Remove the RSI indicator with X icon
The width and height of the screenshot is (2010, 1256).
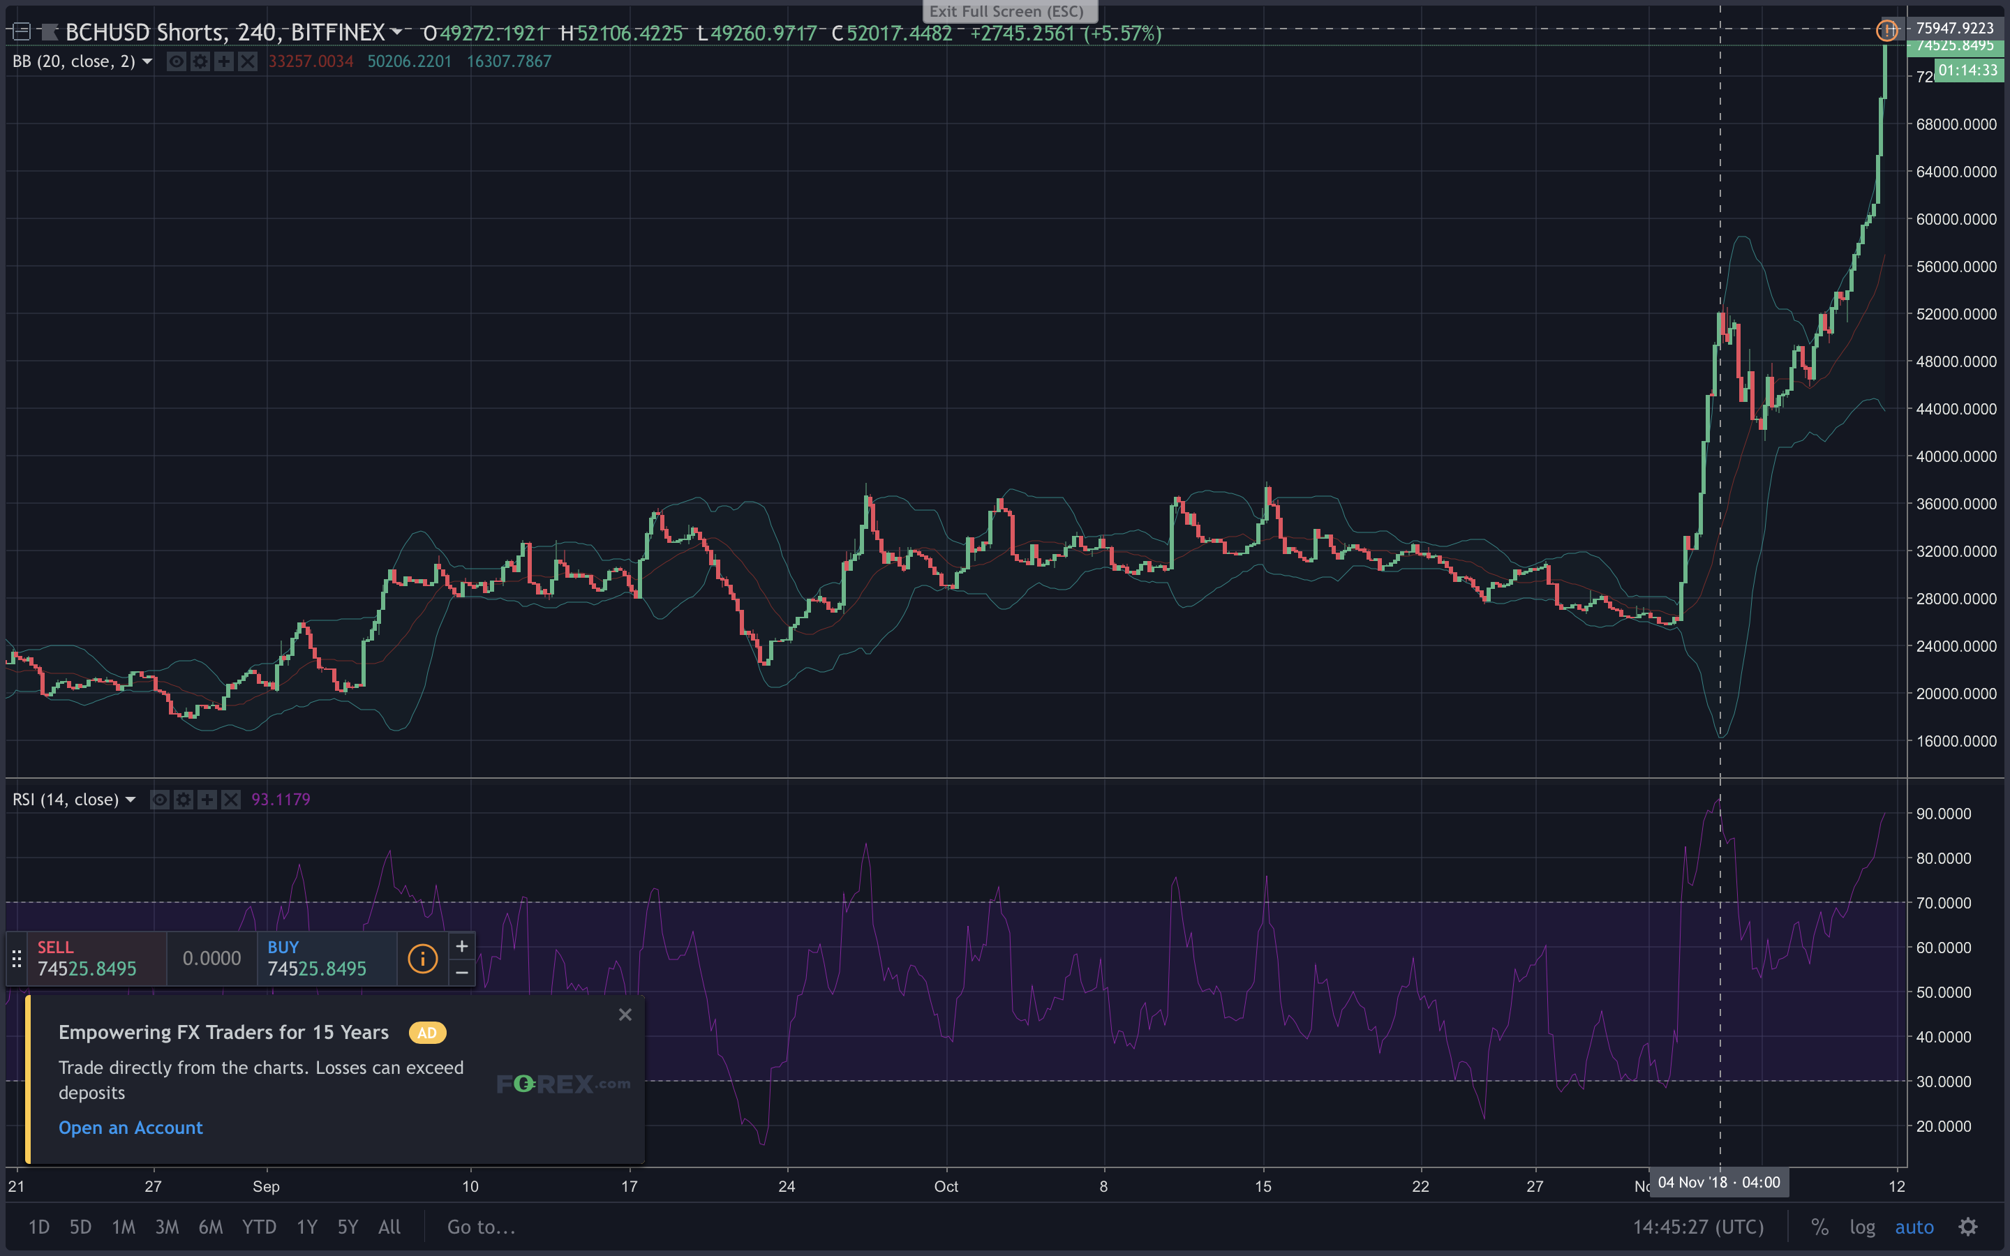231,799
